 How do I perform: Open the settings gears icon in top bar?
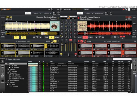(126, 9)
